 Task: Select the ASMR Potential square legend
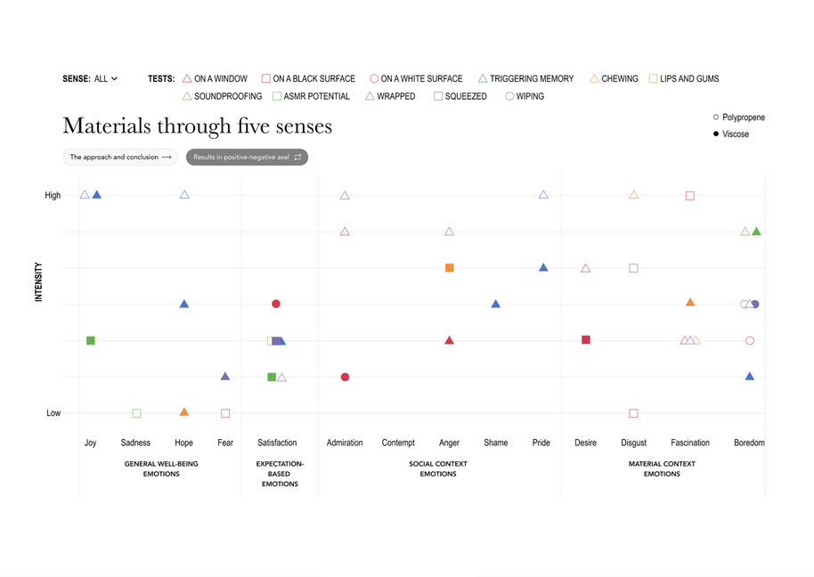pyautogui.click(x=311, y=96)
